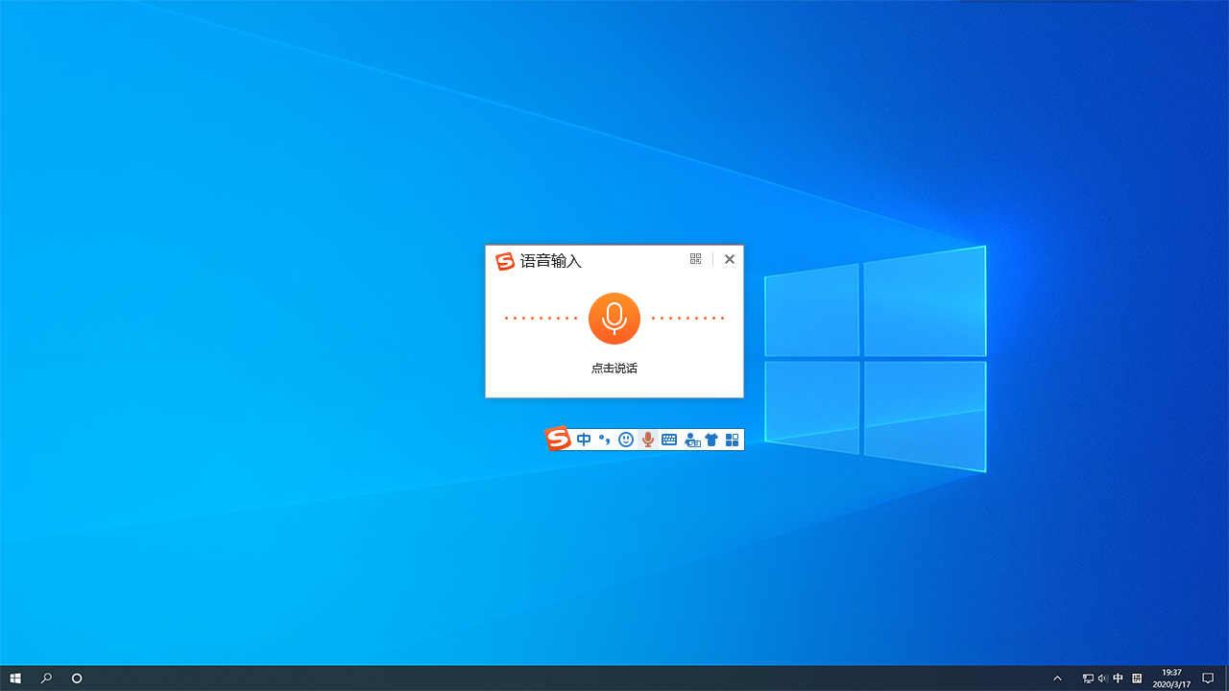This screenshot has height=691, width=1229.
Task: Close the voice input window
Action: [x=730, y=259]
